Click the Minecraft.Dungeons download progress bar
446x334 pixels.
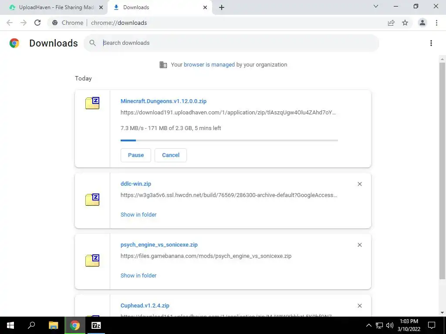tap(229, 140)
